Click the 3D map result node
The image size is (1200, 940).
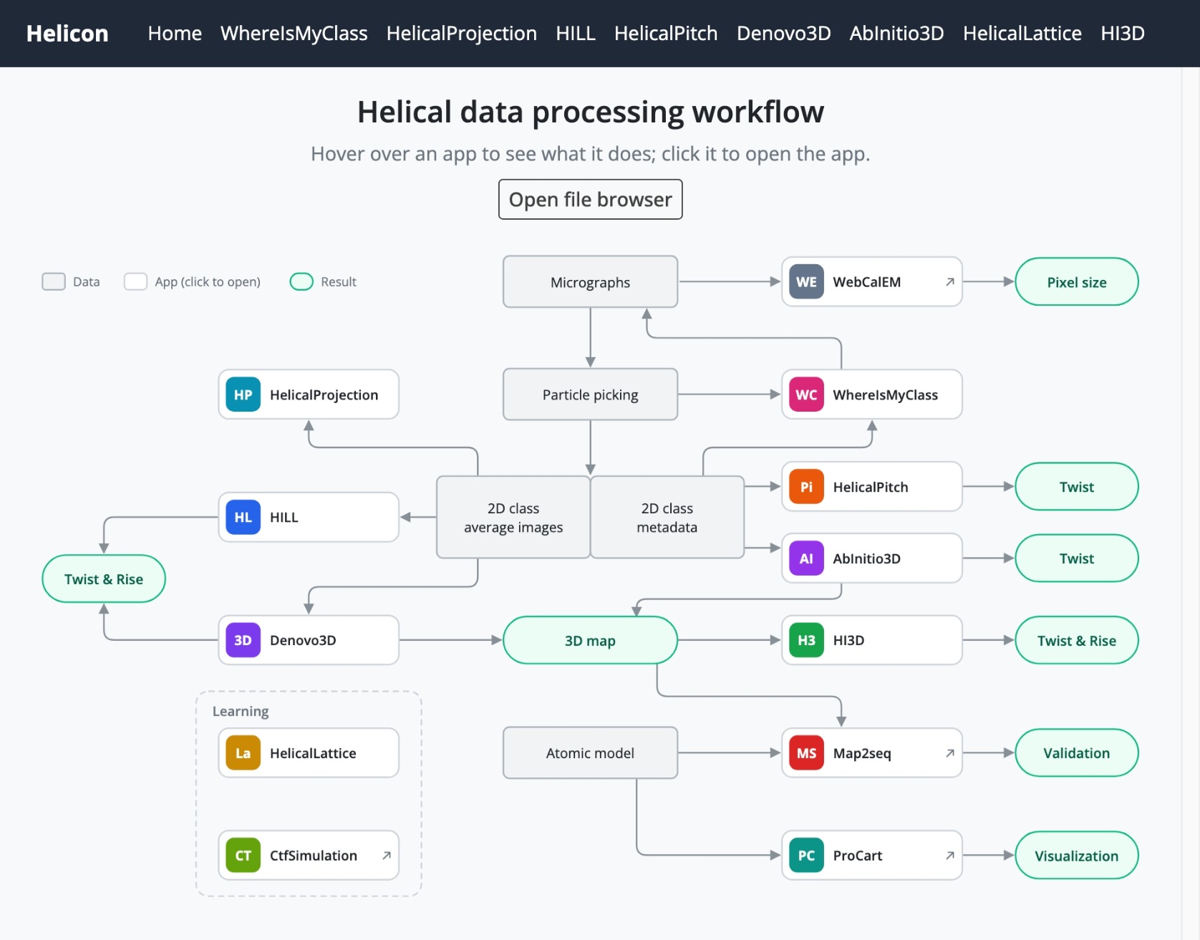coord(590,640)
